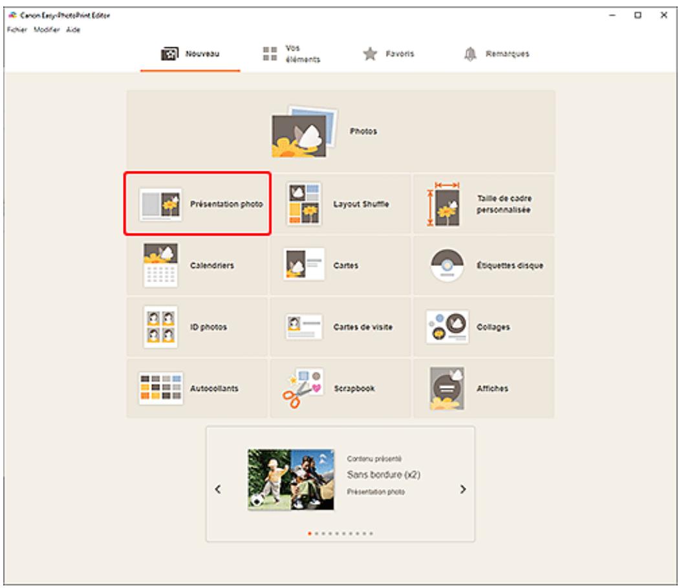The width and height of the screenshot is (679, 588).
Task: Open the Affiches icon
Action: click(447, 388)
